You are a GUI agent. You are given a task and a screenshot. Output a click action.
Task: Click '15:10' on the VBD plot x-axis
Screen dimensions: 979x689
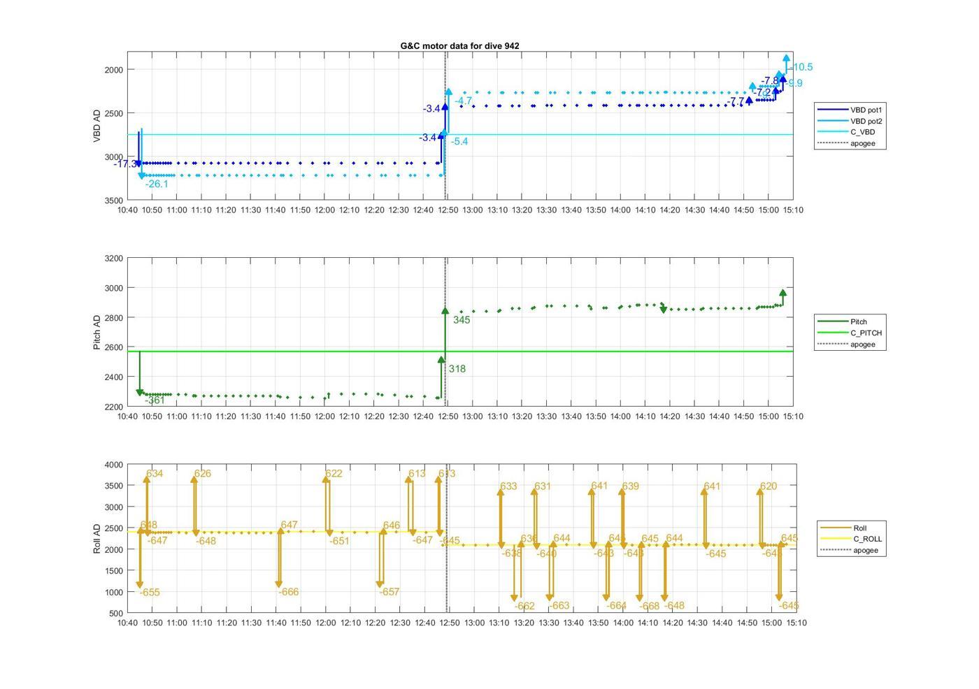793,210
